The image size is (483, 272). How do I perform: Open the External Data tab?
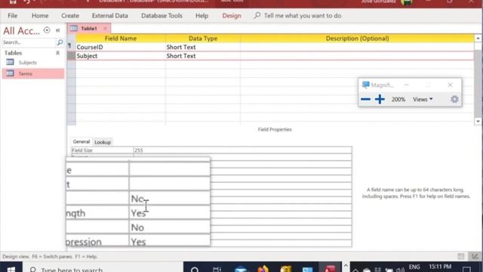click(x=109, y=16)
